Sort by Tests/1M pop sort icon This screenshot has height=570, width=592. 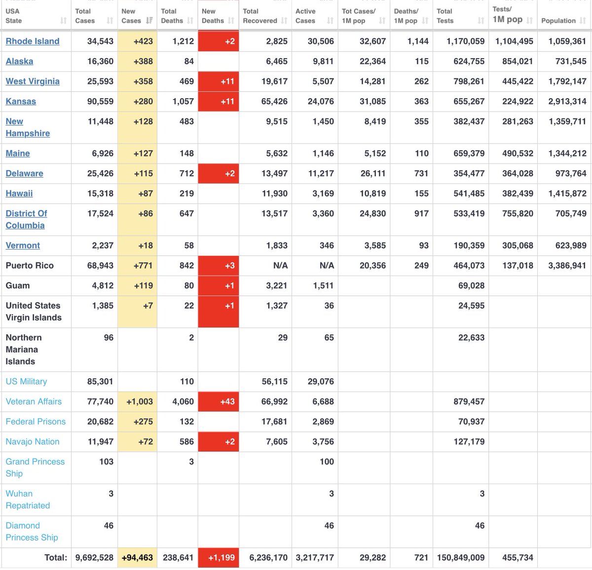529,21
